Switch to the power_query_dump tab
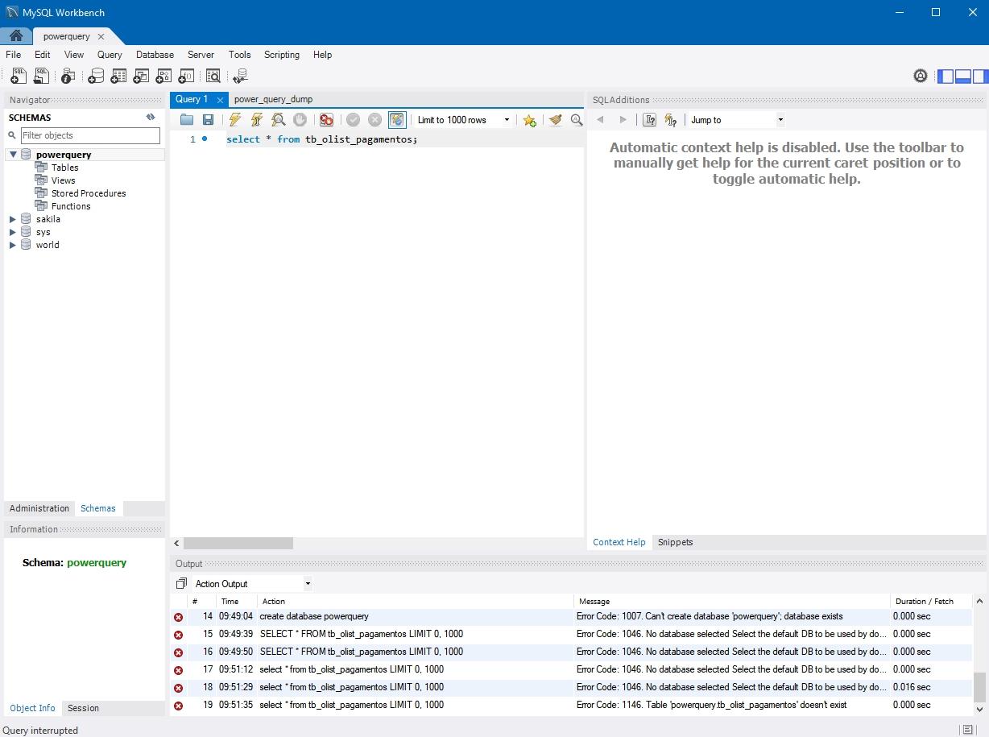Screen dimensions: 989x737 point(273,99)
